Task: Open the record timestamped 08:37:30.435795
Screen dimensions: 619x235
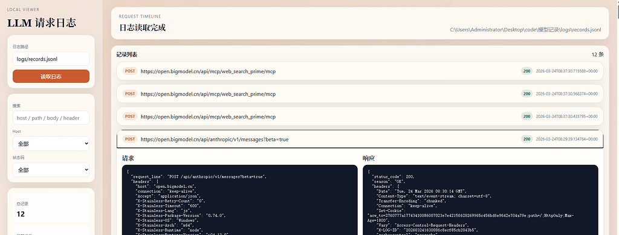Action: (x=360, y=117)
